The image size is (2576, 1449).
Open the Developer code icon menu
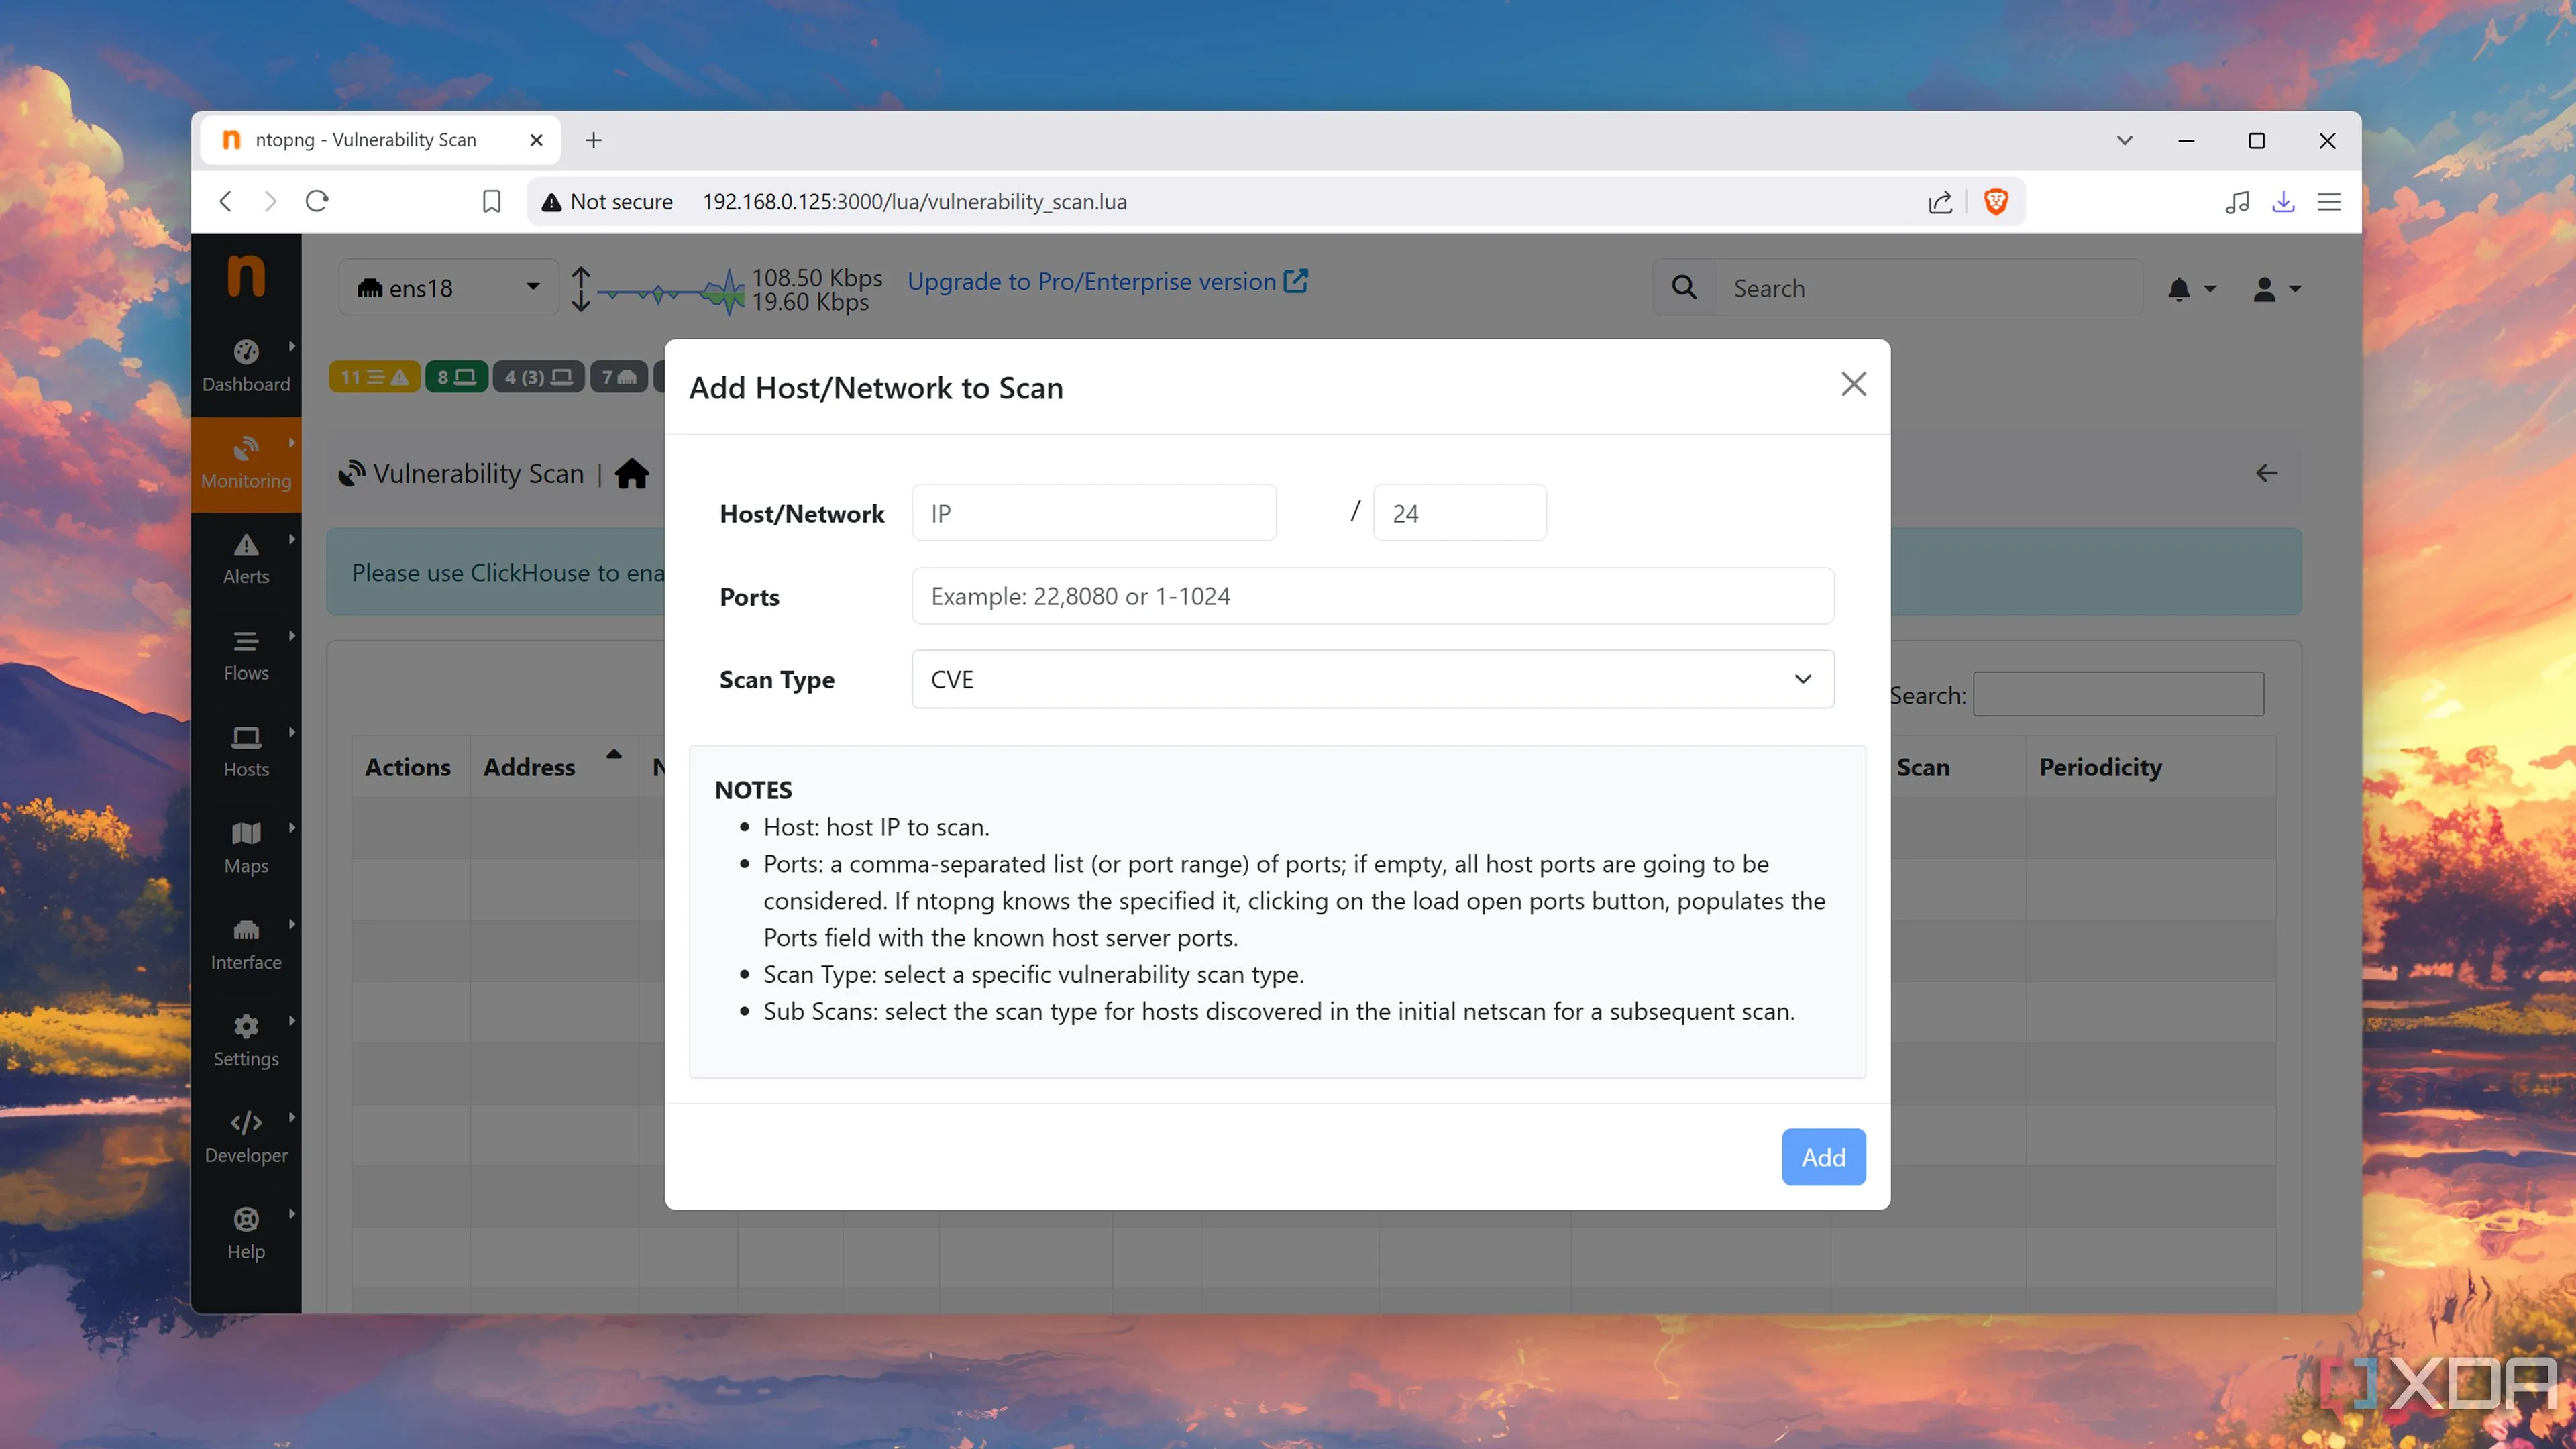click(x=246, y=1137)
